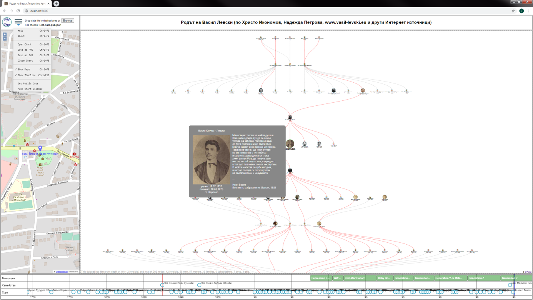Click the 'Generation ?' timeline bar
Screen dimensions: 533x300
coord(516,278)
